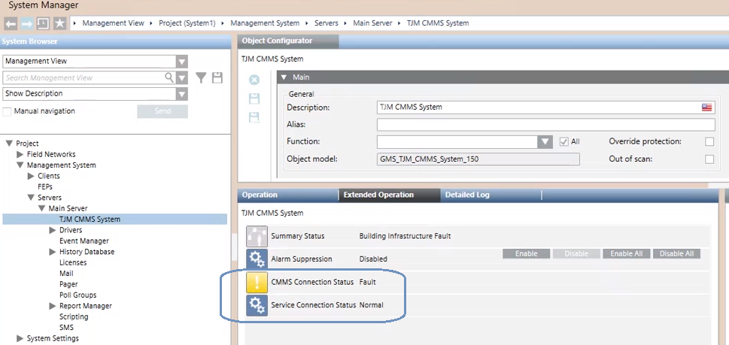Switch to the Operation tab

(x=260, y=195)
